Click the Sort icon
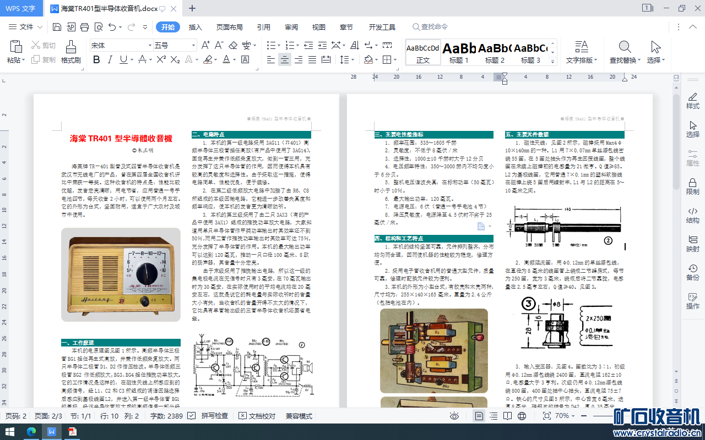Viewport: 705px width, 440px height. 354,45
